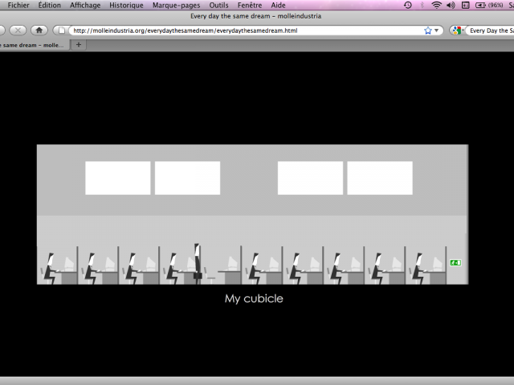Open the Historique menu
Viewport: 514px width, 385px height.
(126, 5)
